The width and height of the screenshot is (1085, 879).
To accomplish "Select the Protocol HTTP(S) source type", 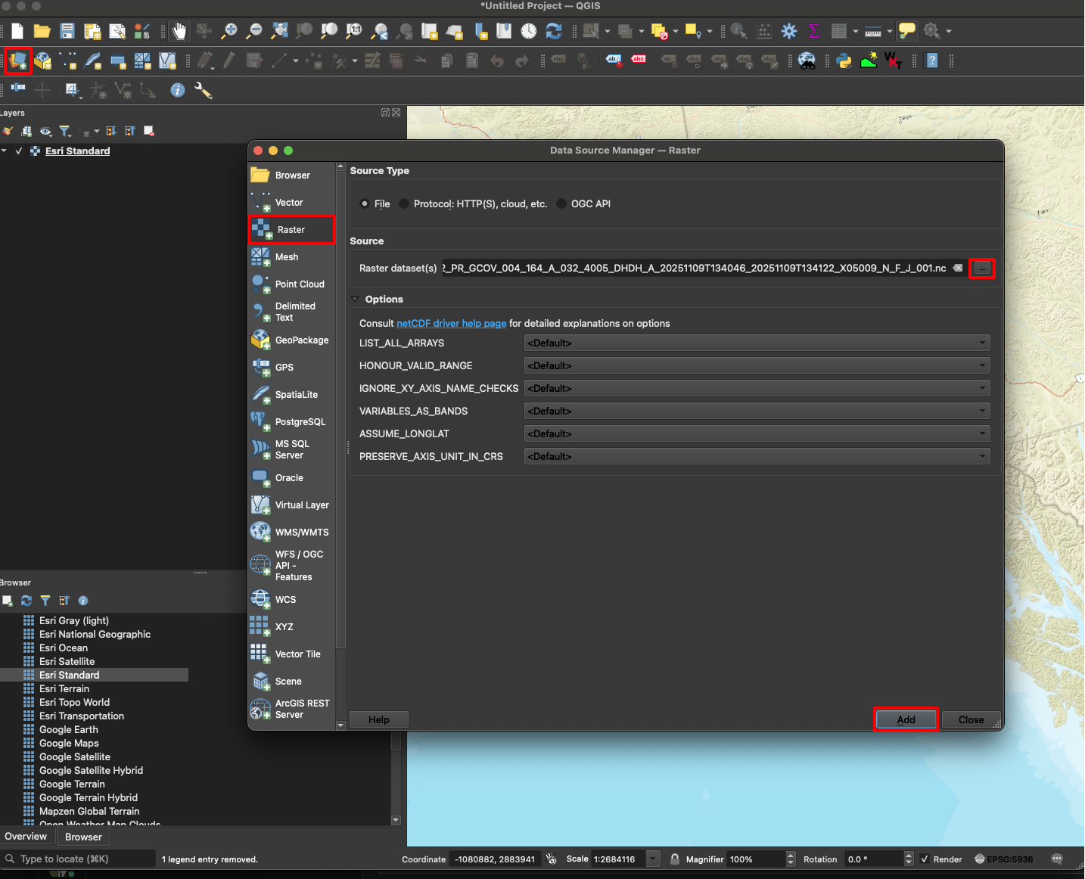I will pyautogui.click(x=404, y=203).
